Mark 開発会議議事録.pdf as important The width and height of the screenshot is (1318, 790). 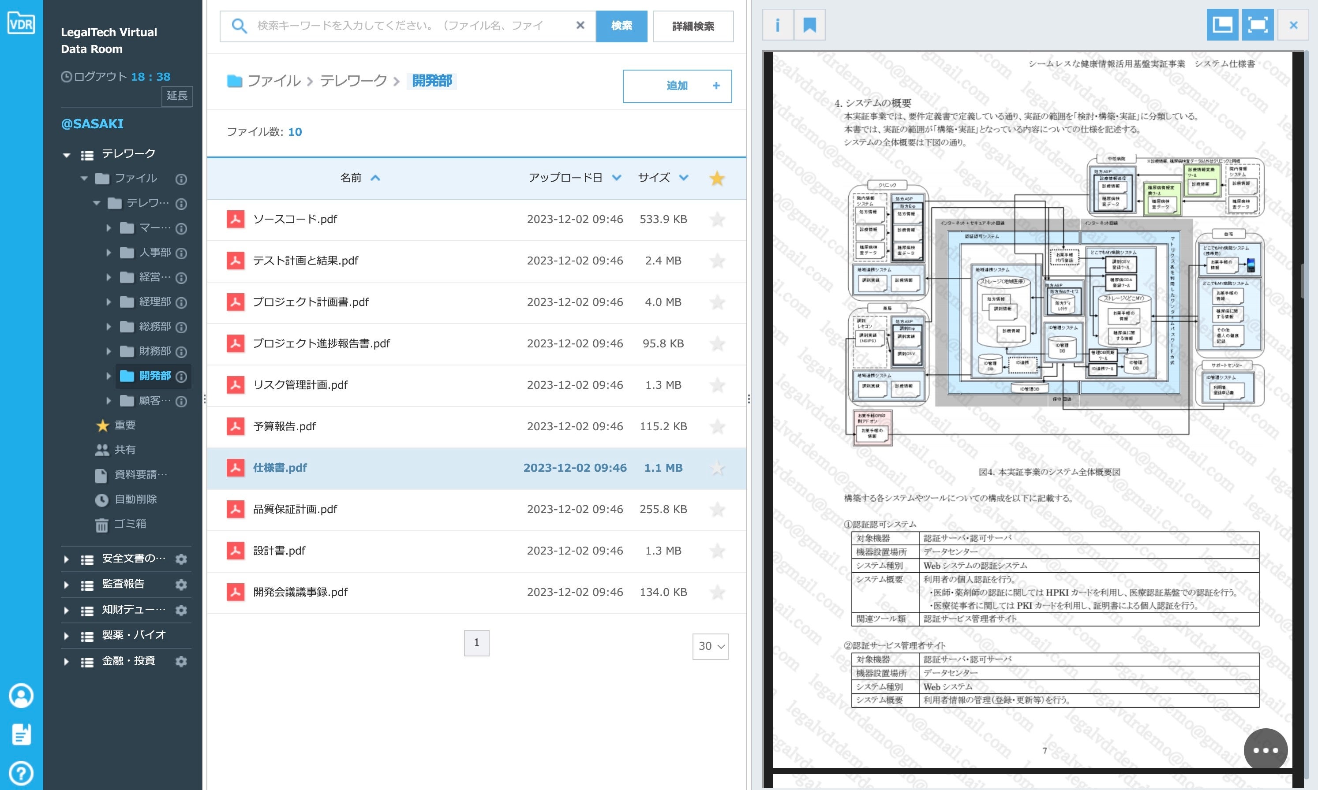point(717,592)
